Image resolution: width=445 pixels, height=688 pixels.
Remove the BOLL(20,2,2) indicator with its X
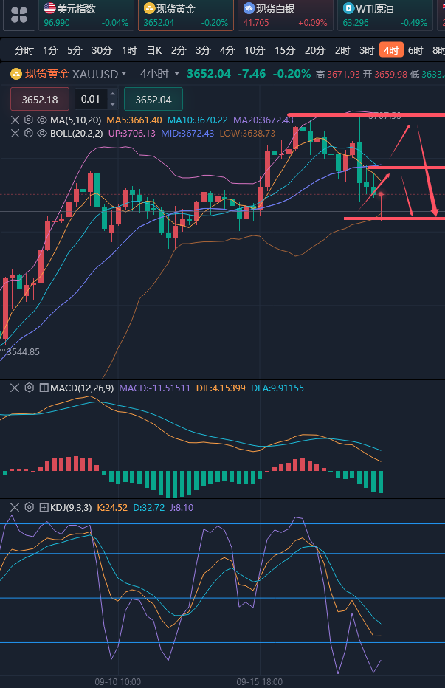pyautogui.click(x=15, y=133)
